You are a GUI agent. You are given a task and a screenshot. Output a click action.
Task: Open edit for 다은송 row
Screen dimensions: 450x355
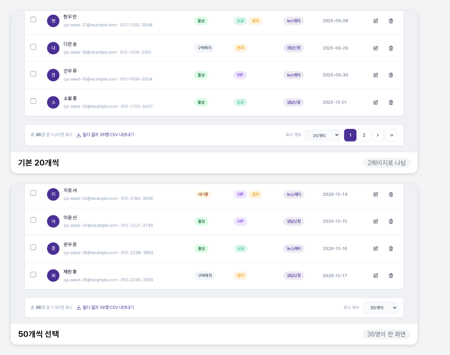375,48
